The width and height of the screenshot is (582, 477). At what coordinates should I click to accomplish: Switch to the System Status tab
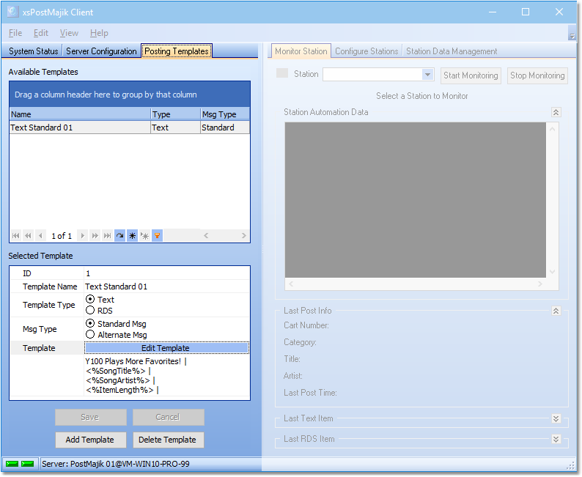(x=34, y=51)
